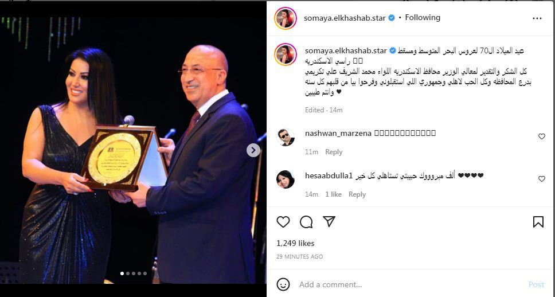Open emoji picker smiley icon
This screenshot has height=297, width=555.
coord(283,284)
